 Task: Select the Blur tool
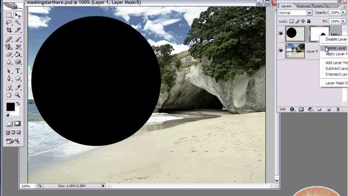click(x=9, y=62)
